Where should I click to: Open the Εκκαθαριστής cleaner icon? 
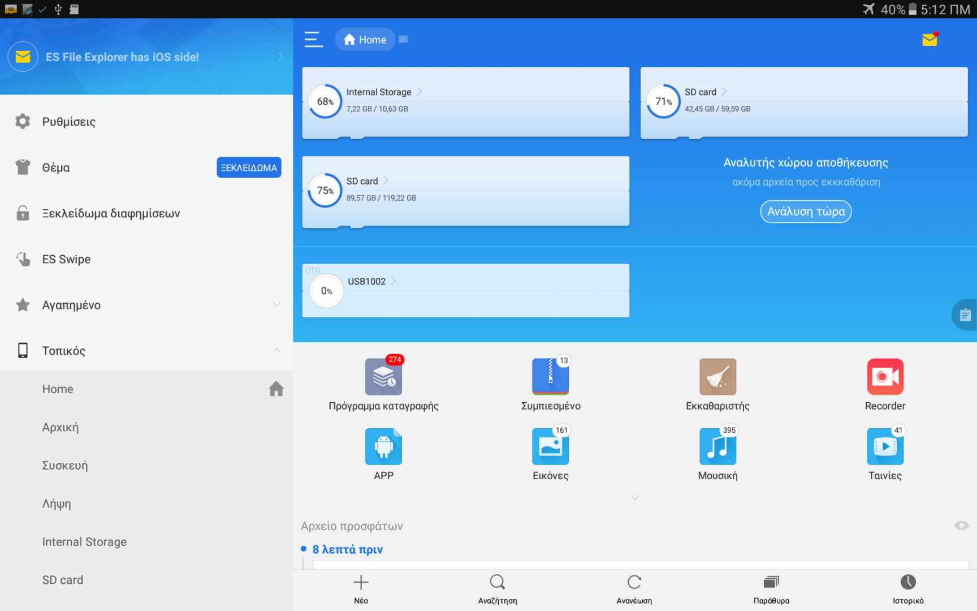[x=717, y=377]
